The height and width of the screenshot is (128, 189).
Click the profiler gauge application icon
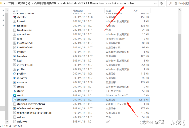(15, 74)
